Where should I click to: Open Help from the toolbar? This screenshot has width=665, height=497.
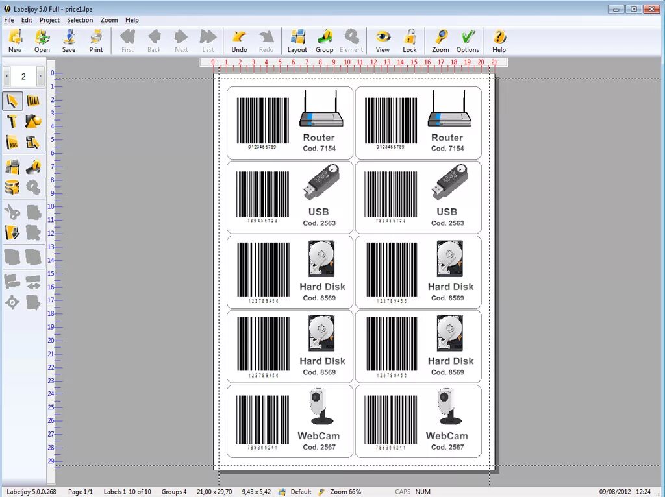point(499,41)
